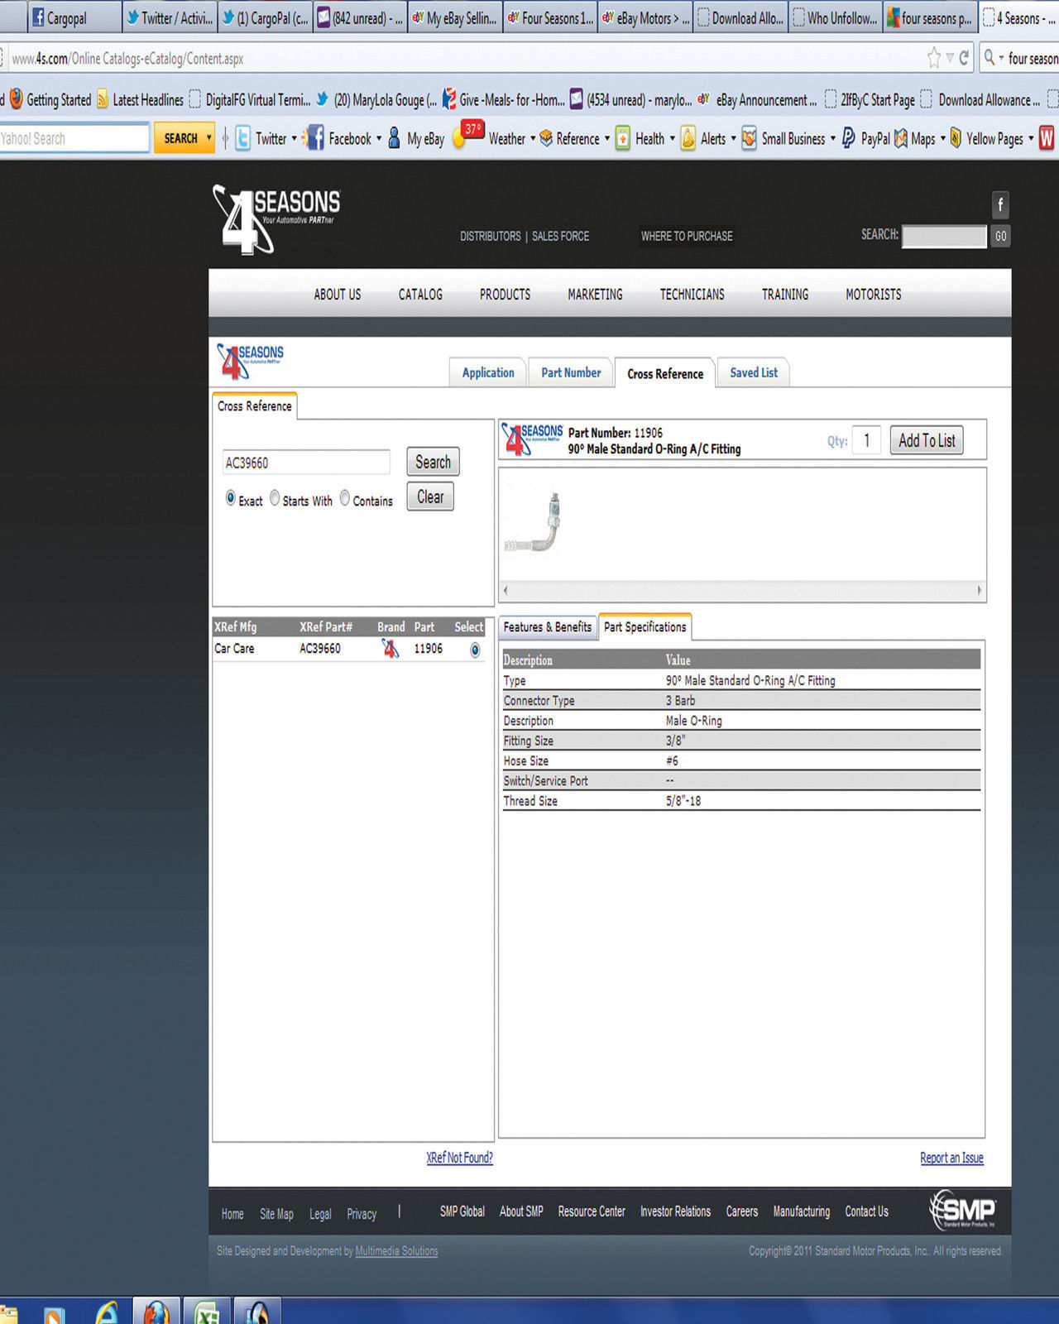Open the TECHNICIANS menu item
This screenshot has width=1059, height=1324.
pyautogui.click(x=692, y=295)
